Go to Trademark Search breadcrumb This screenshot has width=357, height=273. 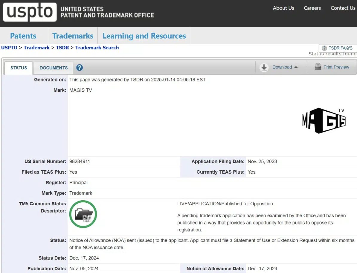(97, 48)
